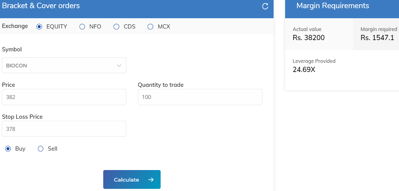Click the arrow icon on Calculate button

151,179
